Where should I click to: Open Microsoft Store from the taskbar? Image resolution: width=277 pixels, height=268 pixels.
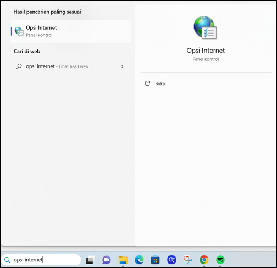(156, 260)
